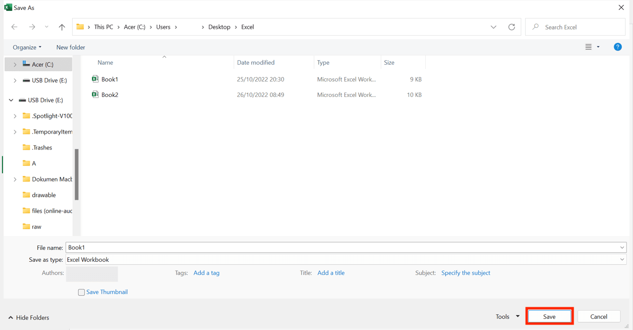Select the .Trashes folder
This screenshot has width=633, height=330.
pos(42,147)
